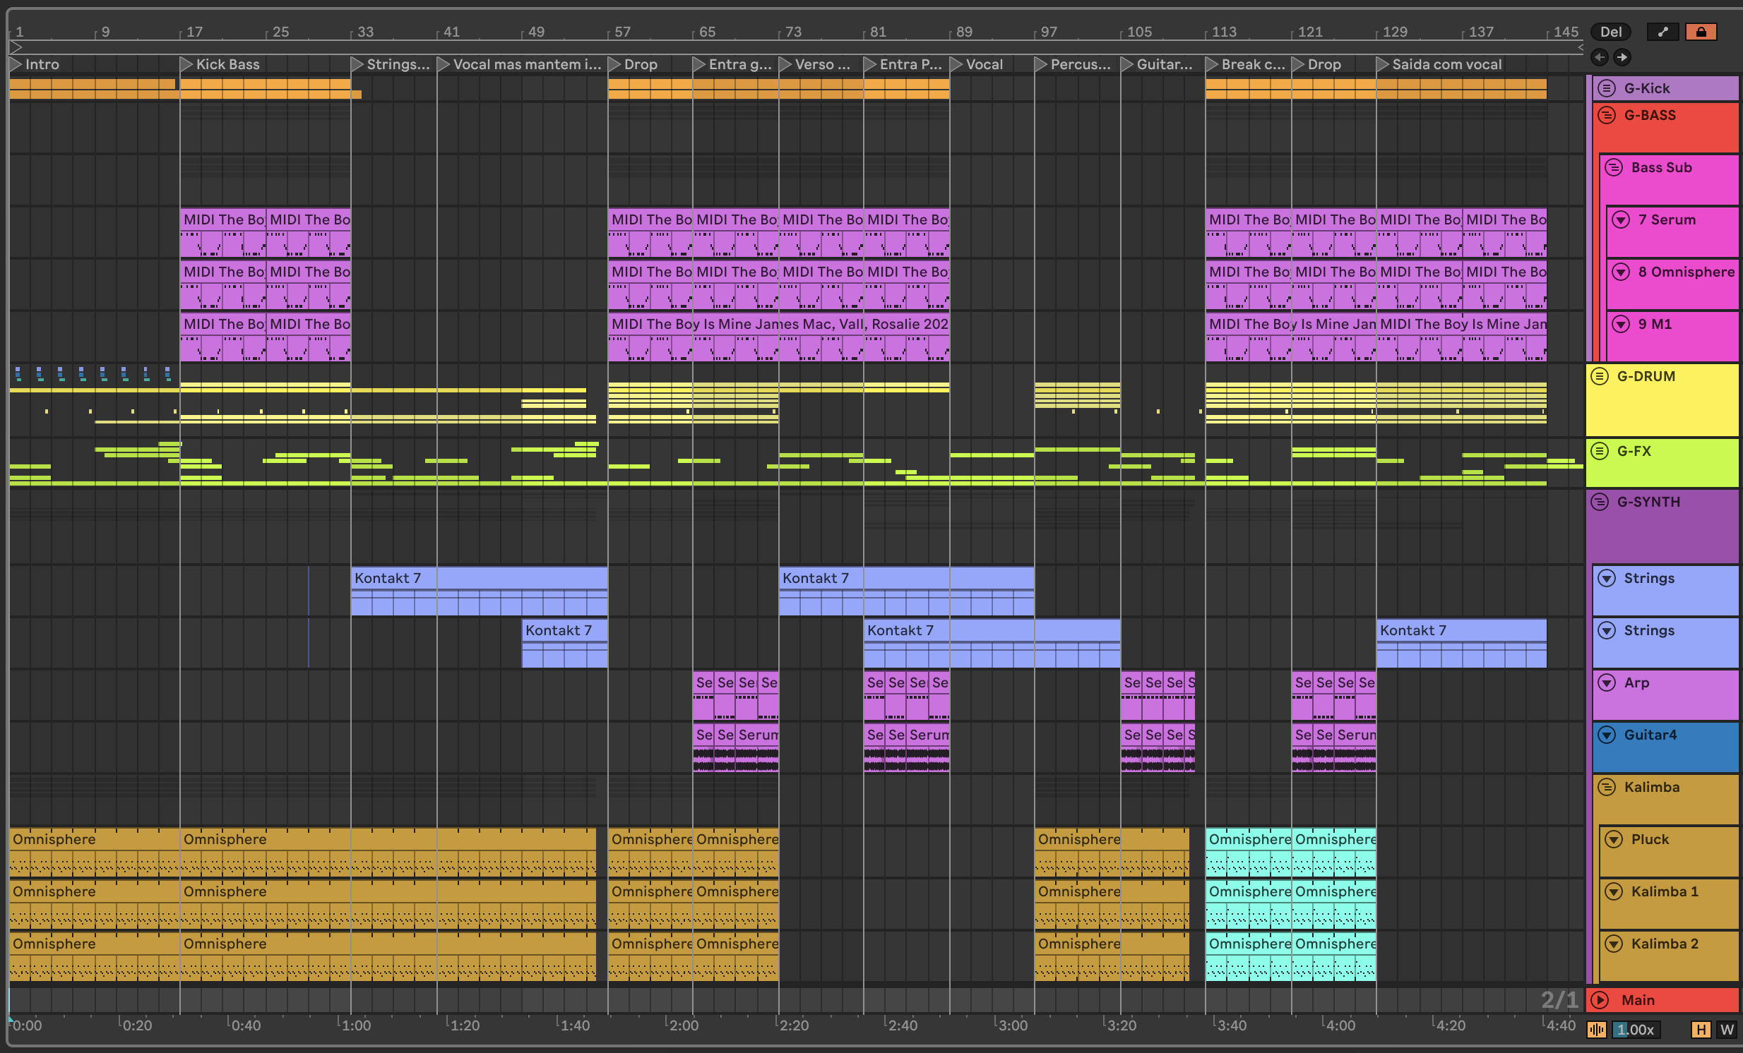This screenshot has width=1743, height=1053.
Task: Collapse the G-BASS group track
Action: (1607, 115)
